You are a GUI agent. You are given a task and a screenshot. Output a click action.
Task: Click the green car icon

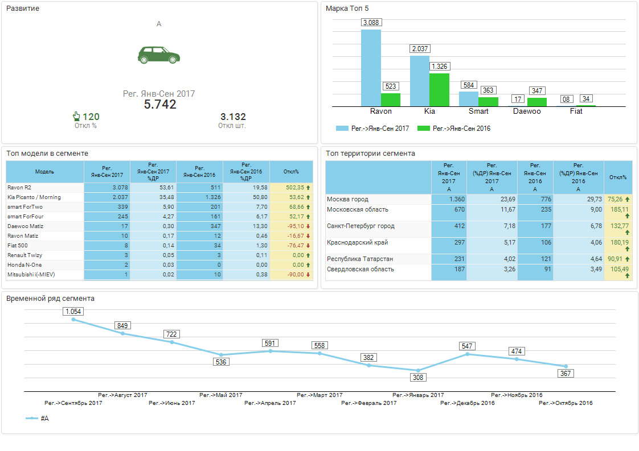(x=159, y=55)
